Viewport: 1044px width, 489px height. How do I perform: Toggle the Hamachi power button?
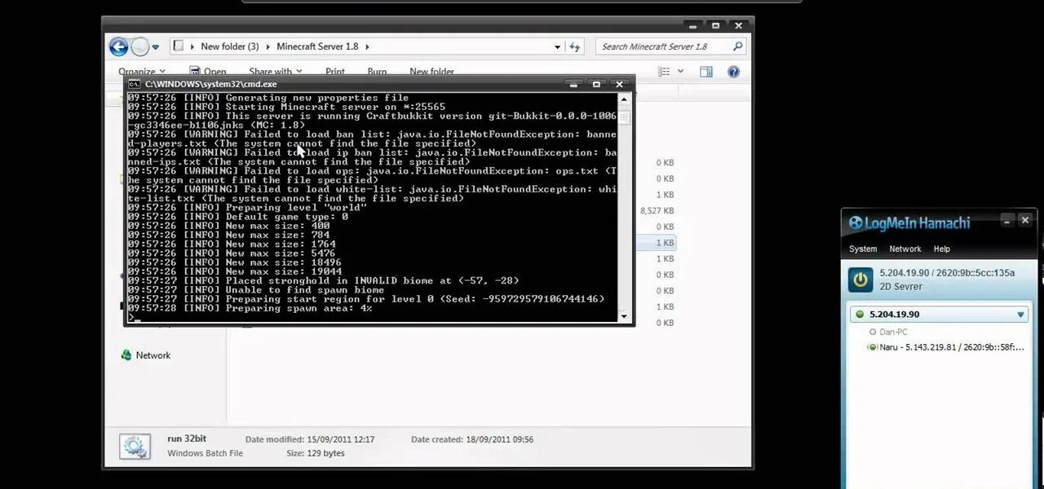click(860, 280)
